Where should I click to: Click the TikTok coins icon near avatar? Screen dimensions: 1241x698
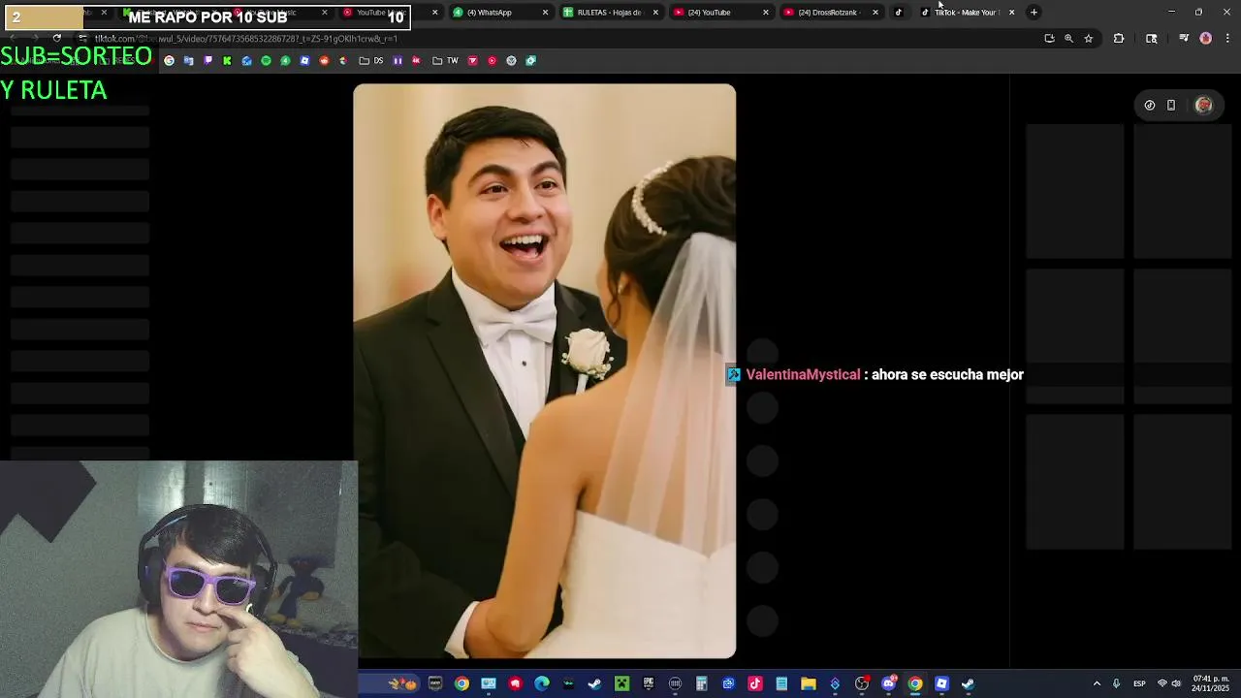pyautogui.click(x=1150, y=105)
